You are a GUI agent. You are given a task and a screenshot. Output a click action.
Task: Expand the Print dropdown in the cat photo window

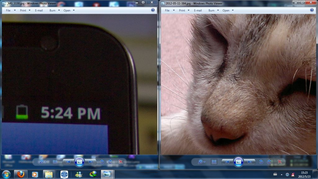click(184, 10)
